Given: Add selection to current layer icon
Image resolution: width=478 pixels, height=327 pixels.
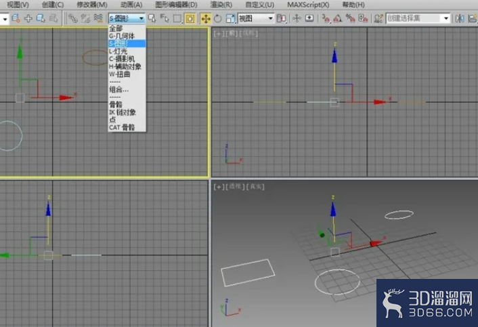Looking at the screenshot, I should point(40,18).
